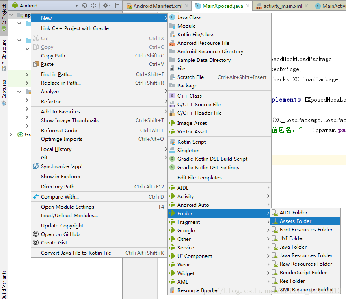This screenshot has height=299, width=346.
Task: Click the Kotlin File/Class icon
Action: [172, 35]
